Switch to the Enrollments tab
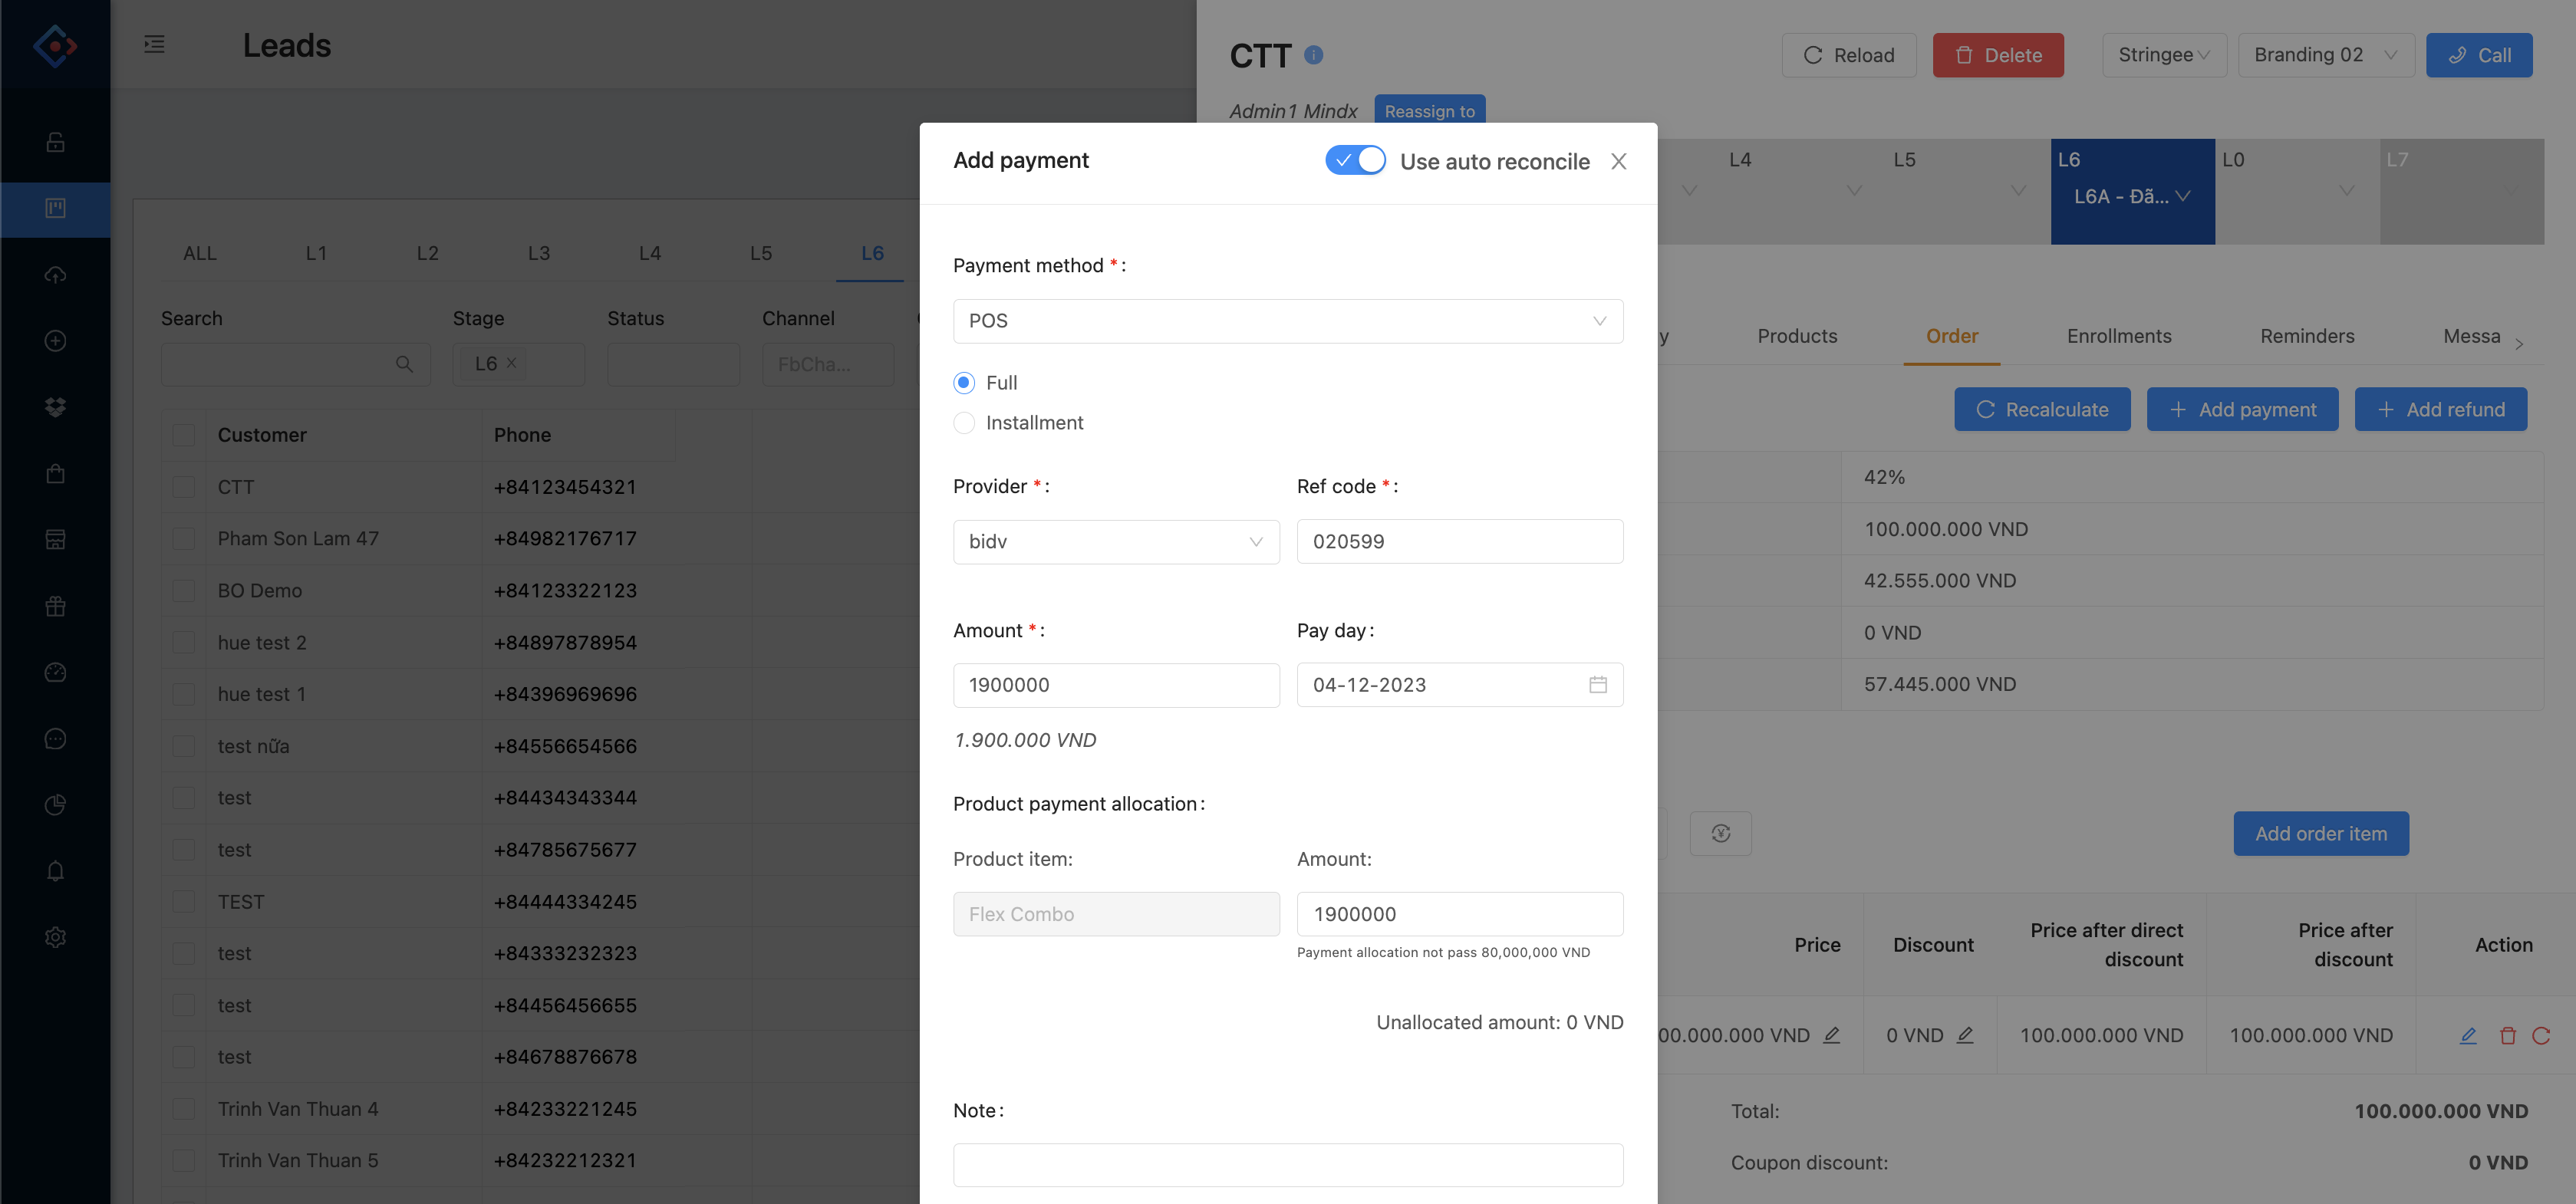This screenshot has height=1204, width=2576. [x=2118, y=336]
